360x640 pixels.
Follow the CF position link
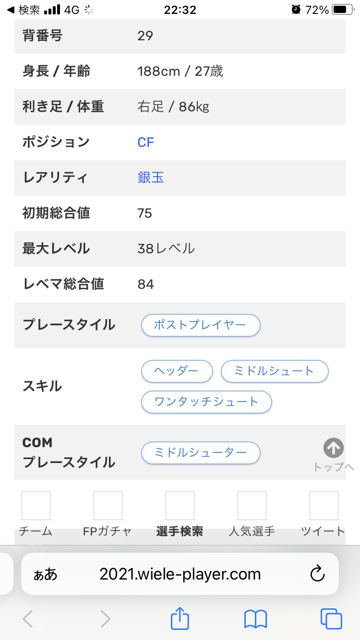[146, 142]
